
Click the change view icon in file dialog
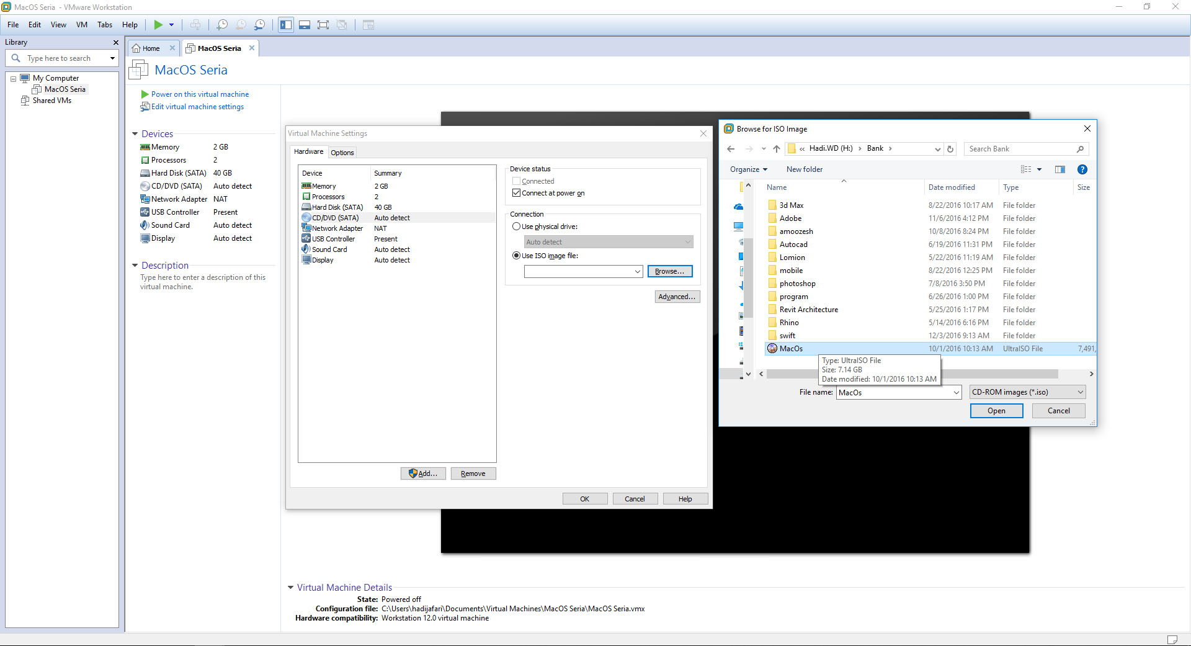pyautogui.click(x=1026, y=169)
